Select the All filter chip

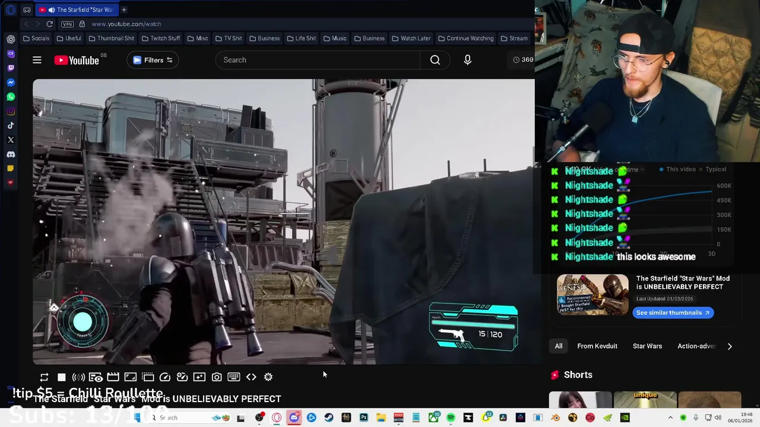(x=559, y=346)
